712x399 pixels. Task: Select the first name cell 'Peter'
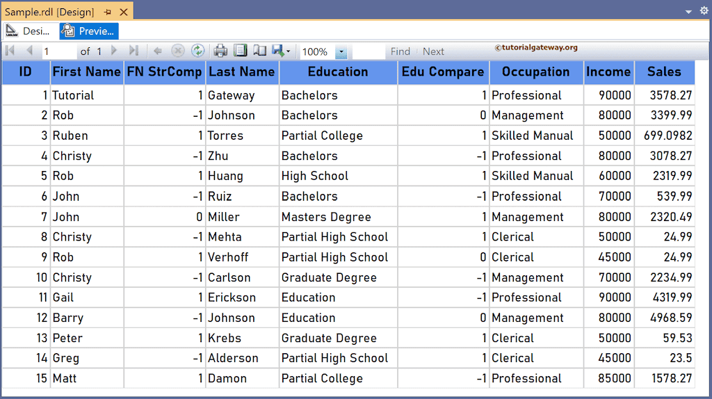tap(87, 338)
